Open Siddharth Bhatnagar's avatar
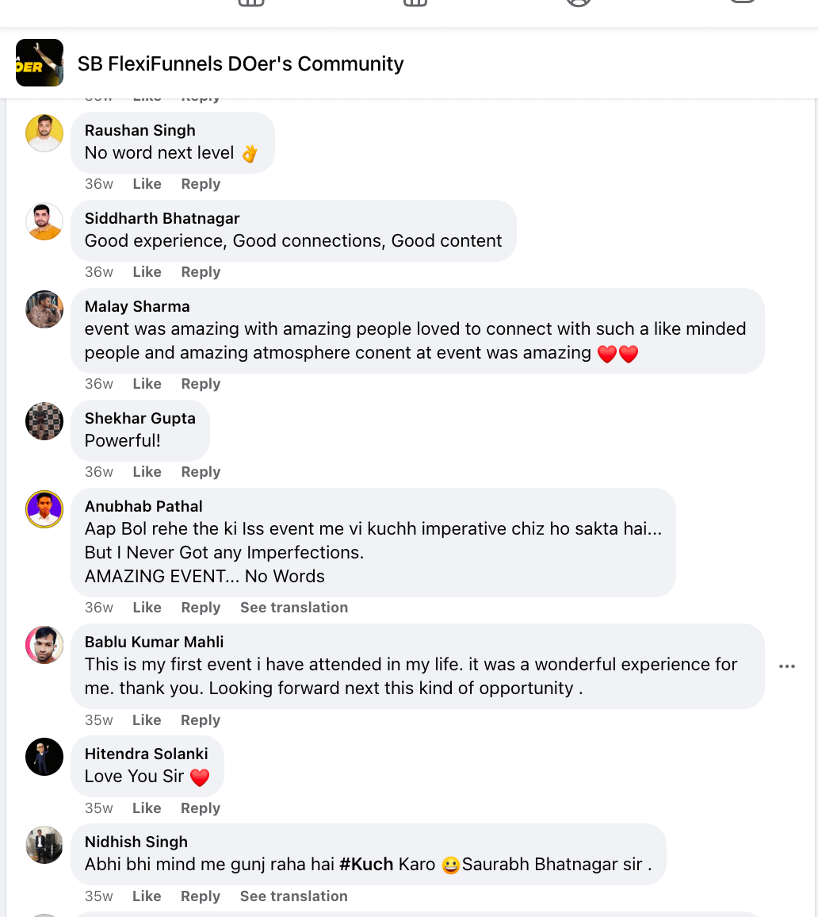 (x=44, y=221)
